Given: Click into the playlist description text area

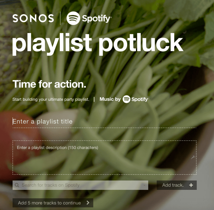Looking at the screenshot, I should click(x=104, y=157).
